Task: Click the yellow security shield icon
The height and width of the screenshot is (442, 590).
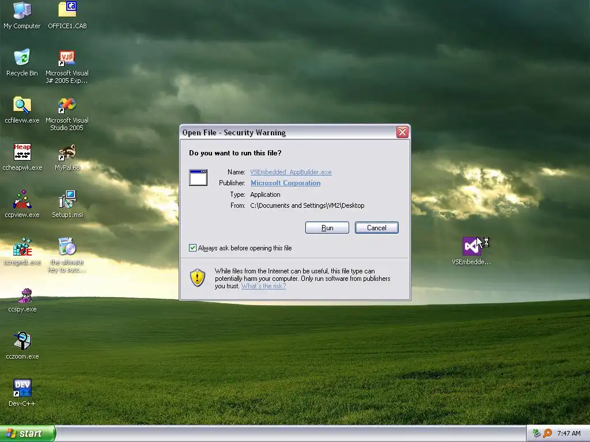Action: (x=198, y=278)
